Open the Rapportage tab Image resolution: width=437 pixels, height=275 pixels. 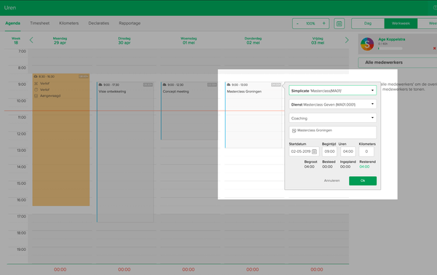coord(130,23)
